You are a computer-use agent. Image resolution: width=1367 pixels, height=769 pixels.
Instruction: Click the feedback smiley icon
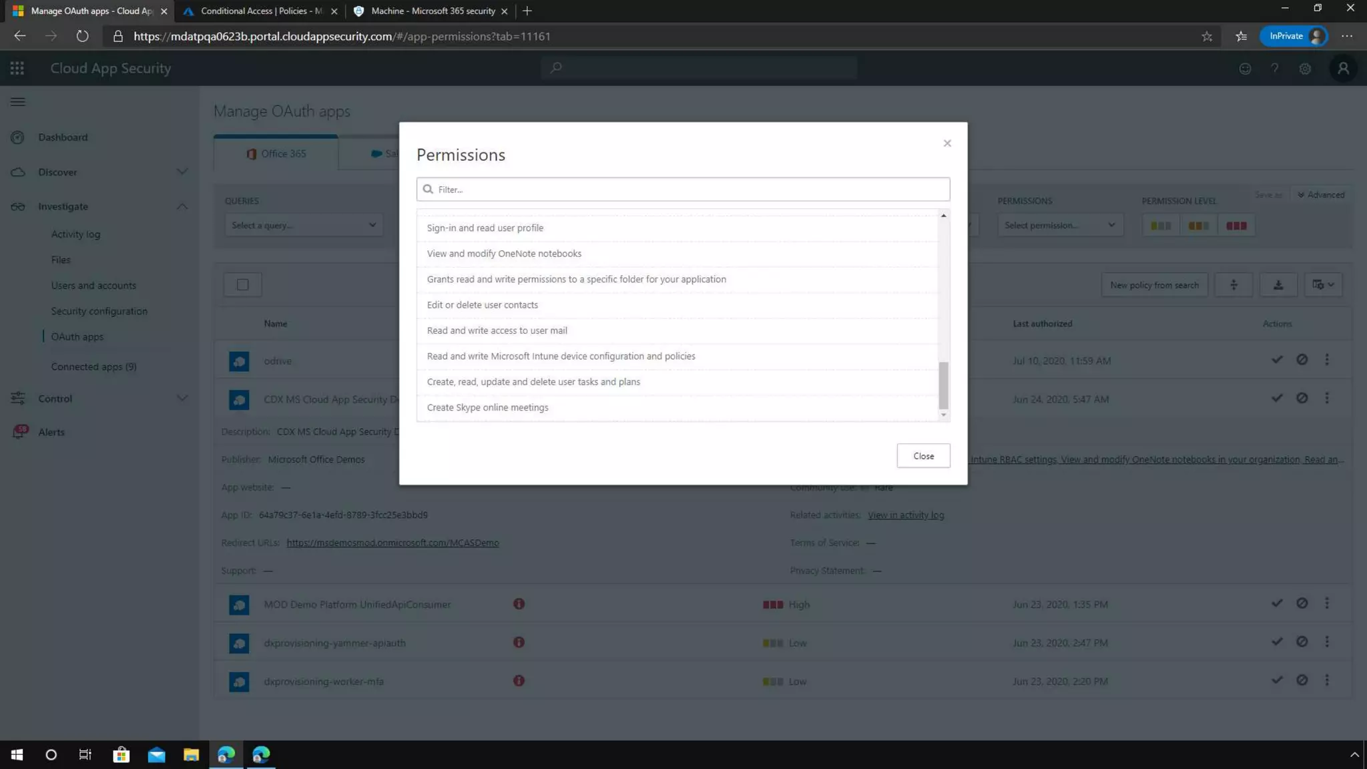[1245, 68]
